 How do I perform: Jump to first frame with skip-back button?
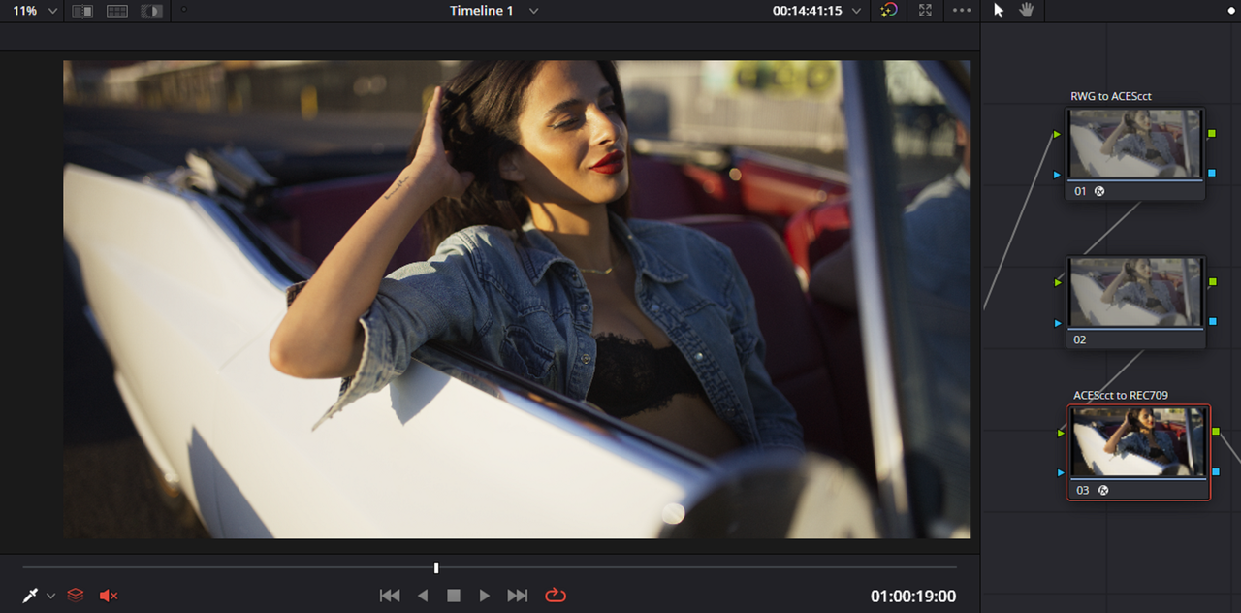(x=390, y=596)
